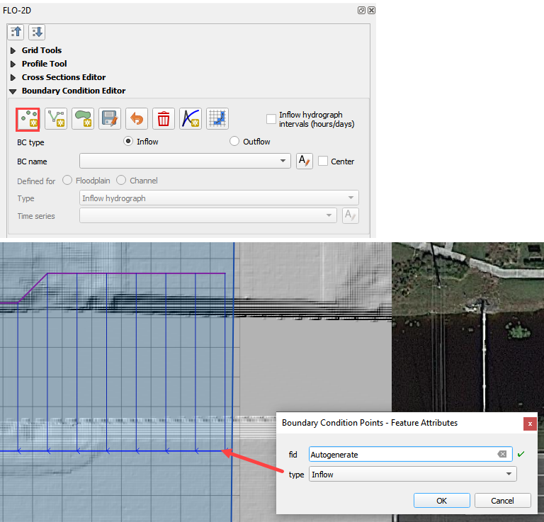The width and height of the screenshot is (544, 522).
Task: Click the fid Autogenerate input field
Action: pos(400,455)
